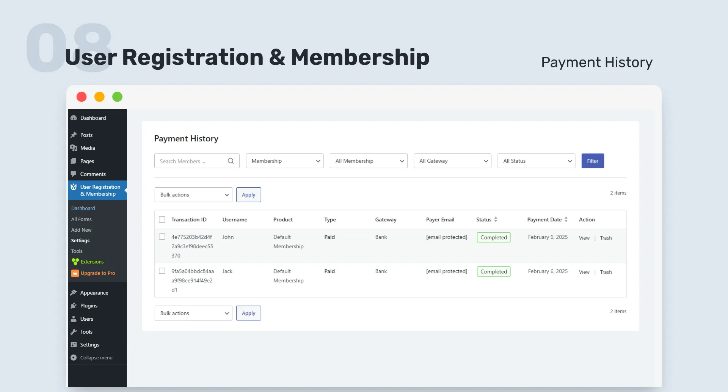
Task: Open the All Membership dropdown
Action: [369, 161]
